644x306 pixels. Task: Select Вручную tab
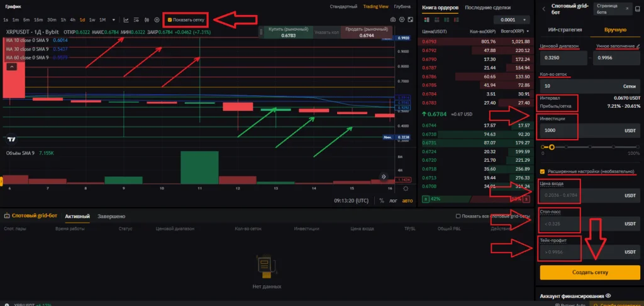coord(615,29)
